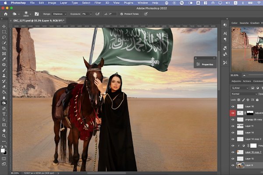Viewport: 263px width, 175px height.
Task: Click the Home icon in options bar
Action: (x=6, y=14)
